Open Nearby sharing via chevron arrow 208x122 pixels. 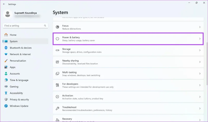(x=200, y=62)
